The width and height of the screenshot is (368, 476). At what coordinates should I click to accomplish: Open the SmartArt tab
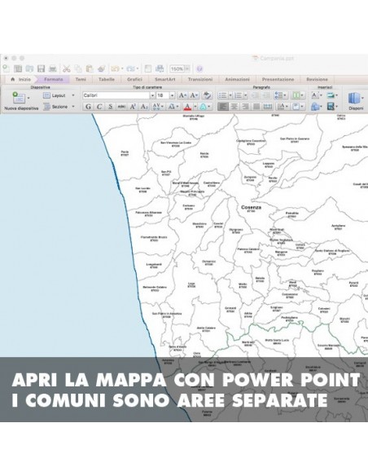[165, 80]
